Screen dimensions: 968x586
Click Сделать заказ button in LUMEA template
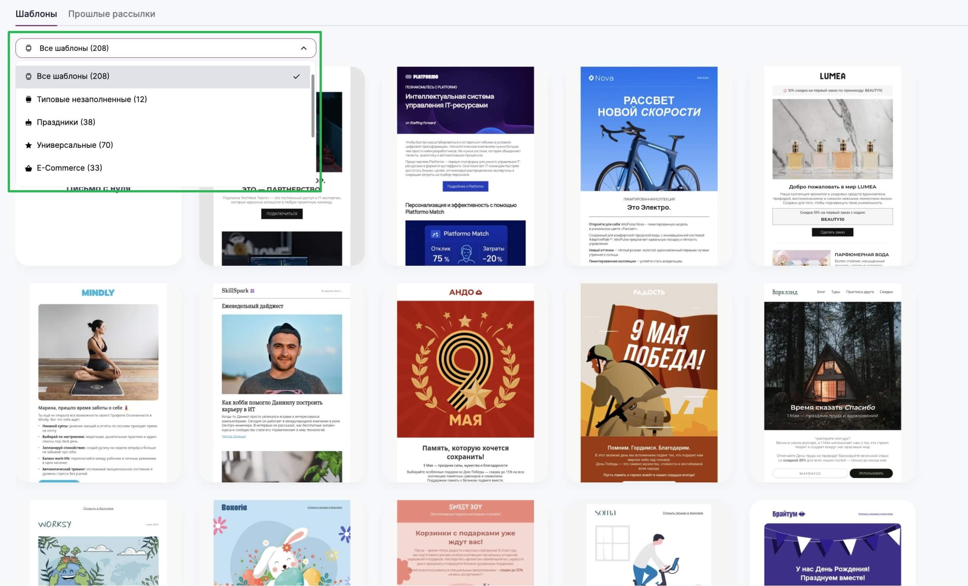(832, 232)
